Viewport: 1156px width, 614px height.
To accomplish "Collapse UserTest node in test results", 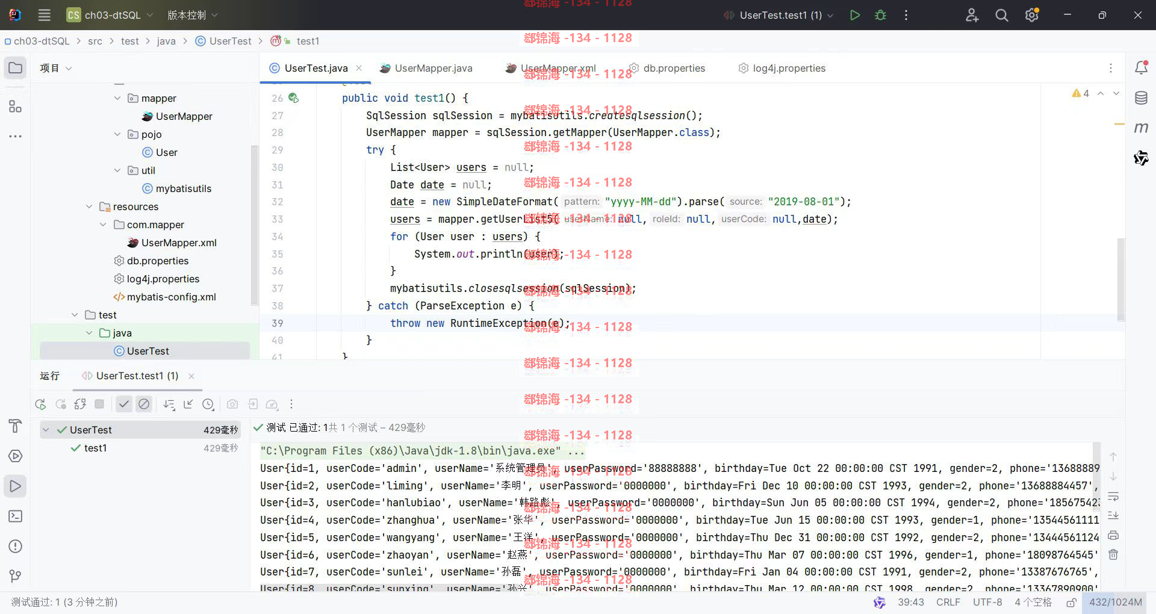I will tap(46, 430).
